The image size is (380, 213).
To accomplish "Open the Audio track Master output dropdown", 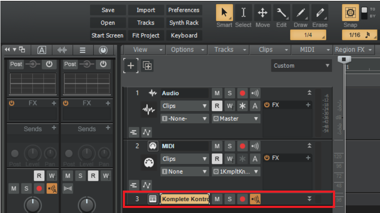I will (x=236, y=119).
